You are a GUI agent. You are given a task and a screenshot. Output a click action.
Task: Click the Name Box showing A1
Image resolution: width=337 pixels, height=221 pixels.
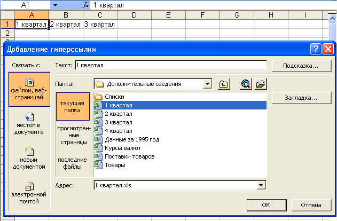pyautogui.click(x=25, y=5)
